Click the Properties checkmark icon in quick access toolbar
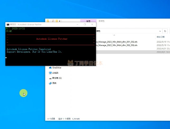 [x=53, y=21]
